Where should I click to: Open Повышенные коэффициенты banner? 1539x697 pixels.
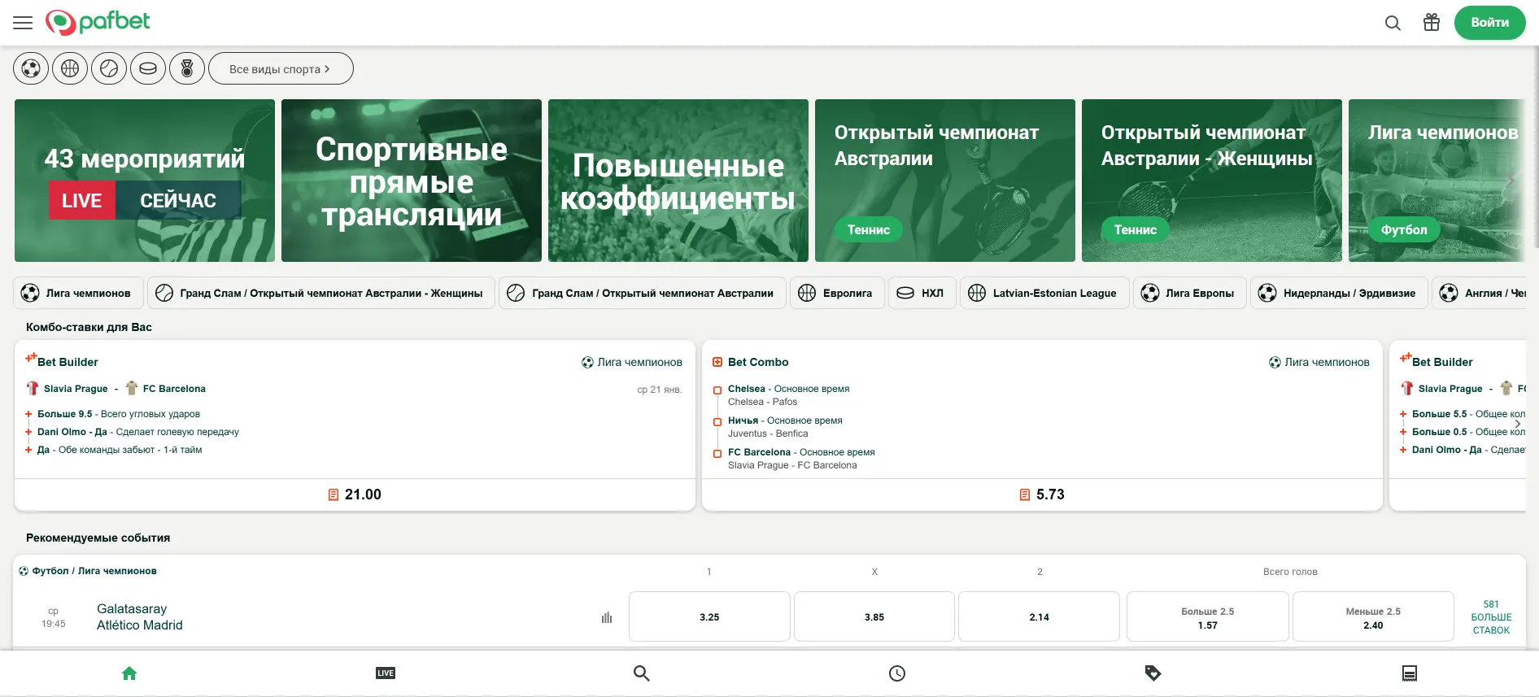(678, 181)
